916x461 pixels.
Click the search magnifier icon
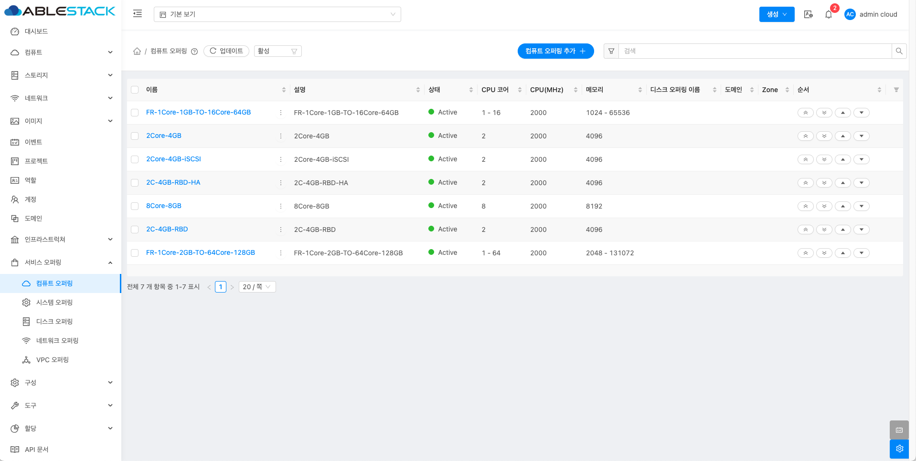point(899,51)
